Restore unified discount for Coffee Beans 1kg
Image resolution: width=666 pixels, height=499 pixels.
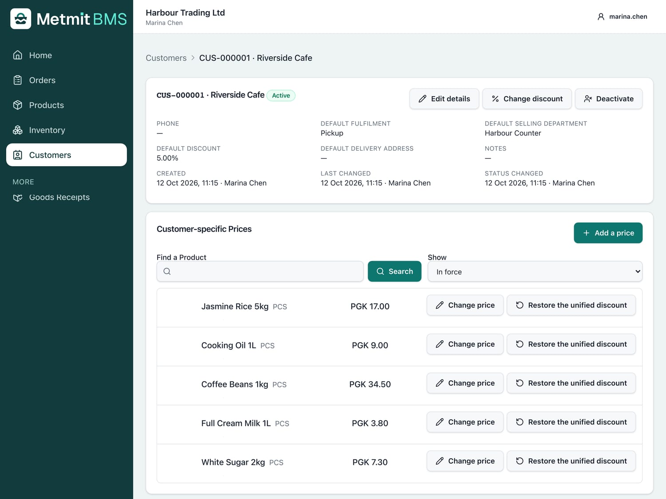(571, 383)
